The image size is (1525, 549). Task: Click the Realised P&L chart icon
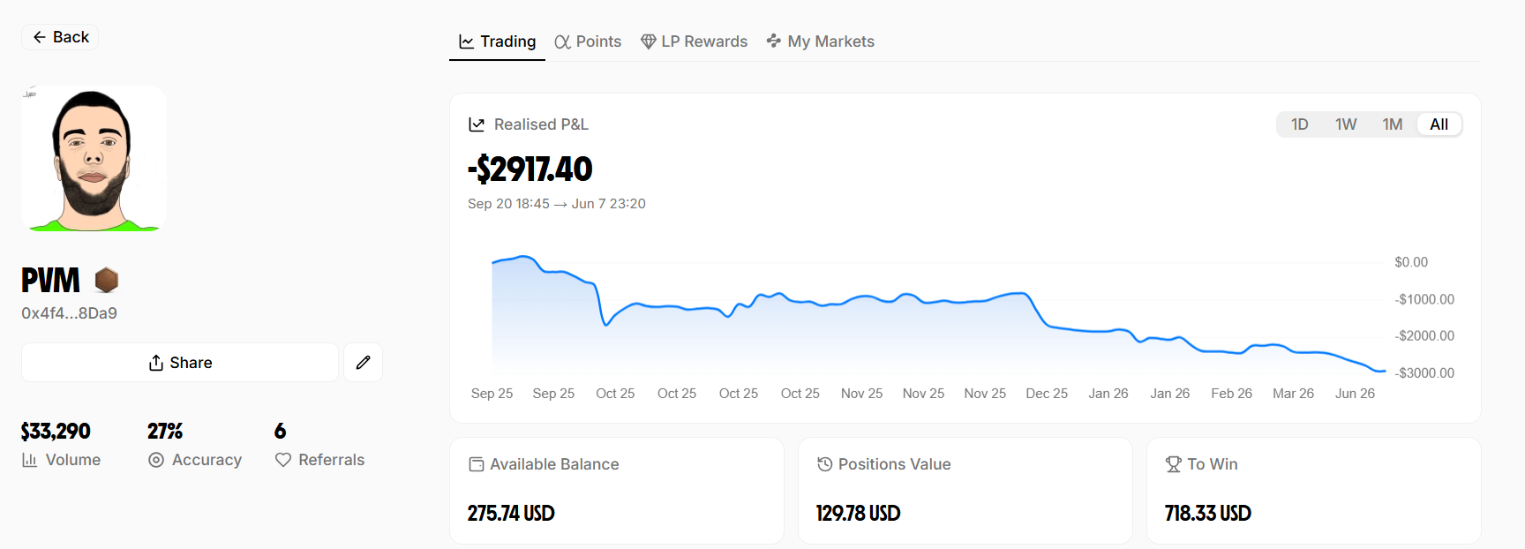click(477, 124)
